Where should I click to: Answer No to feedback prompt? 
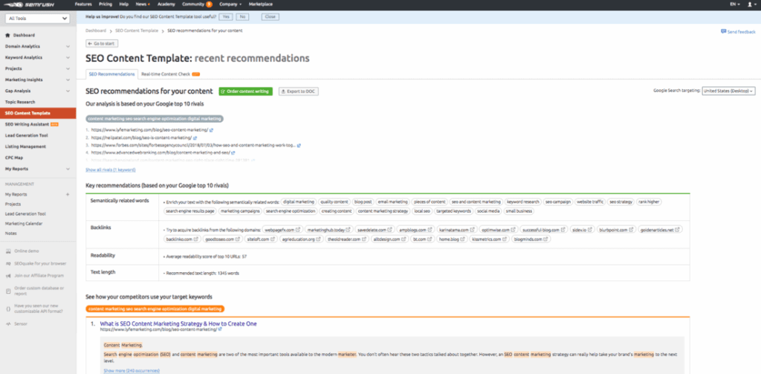click(242, 16)
